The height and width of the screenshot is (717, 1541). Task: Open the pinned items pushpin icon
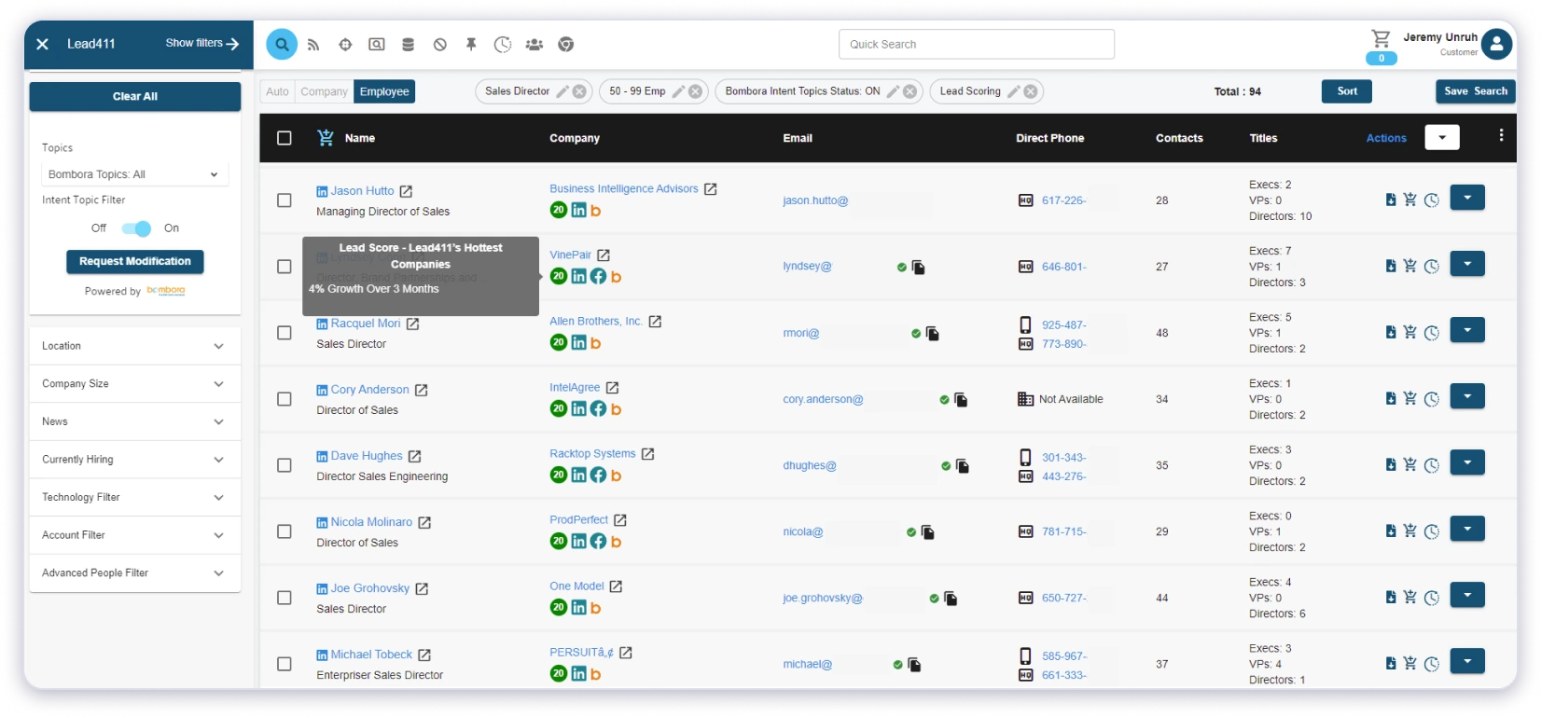(471, 45)
